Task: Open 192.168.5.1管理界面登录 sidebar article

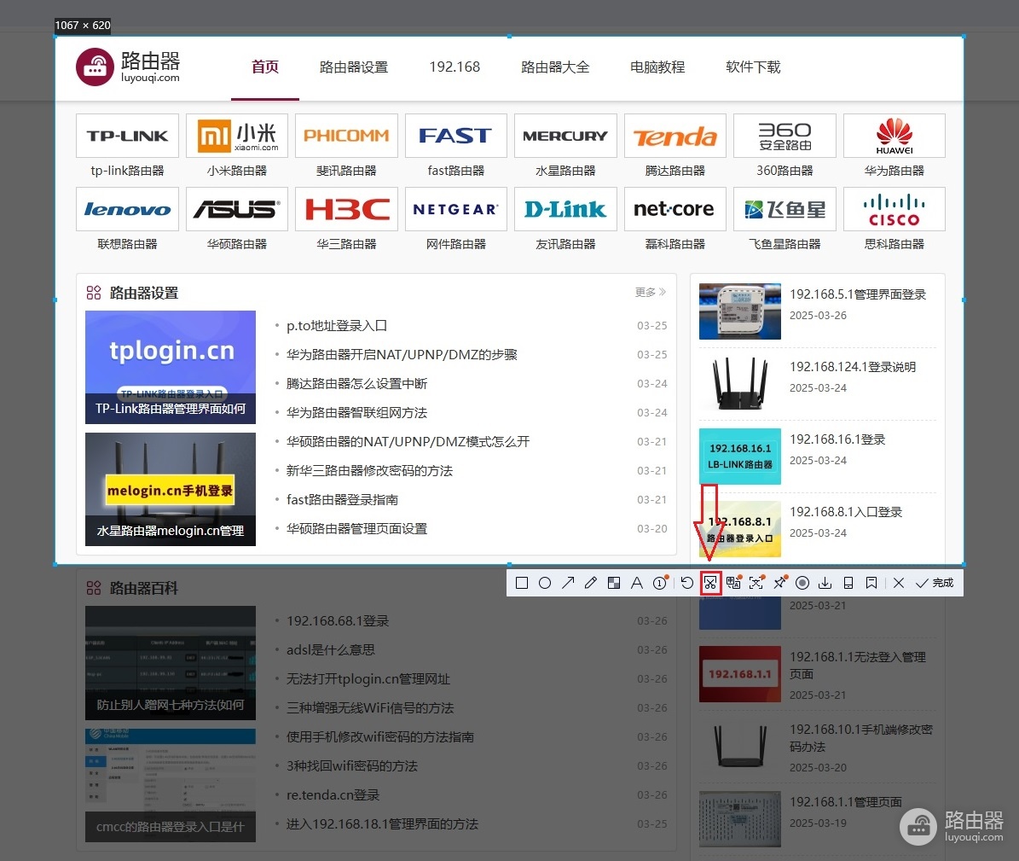Action: point(858,294)
